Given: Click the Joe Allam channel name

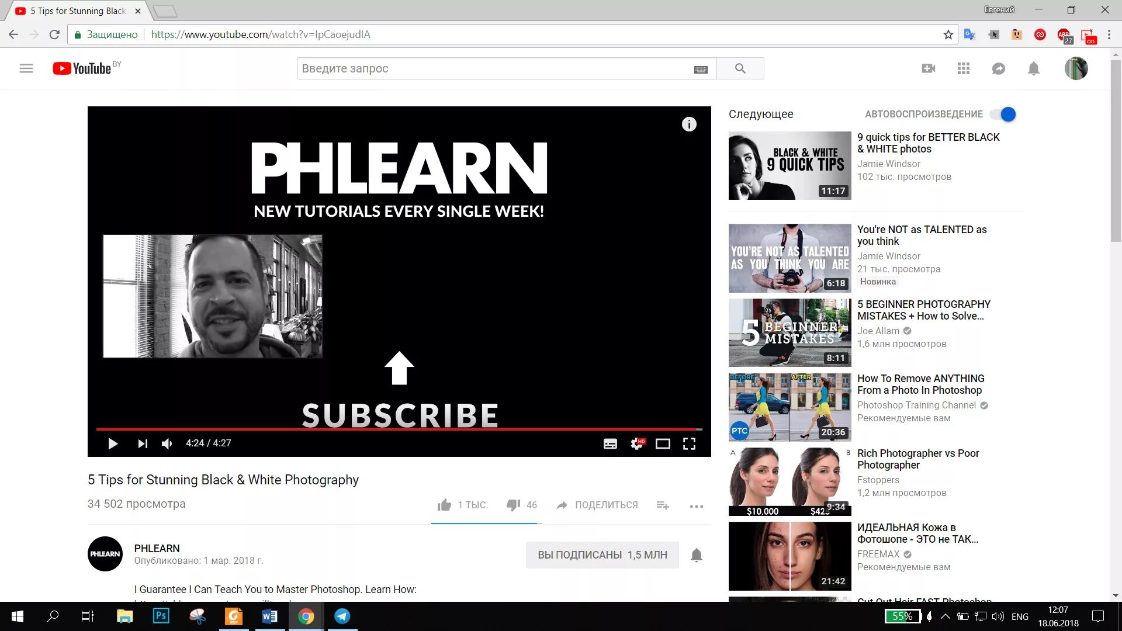Looking at the screenshot, I should [x=878, y=331].
